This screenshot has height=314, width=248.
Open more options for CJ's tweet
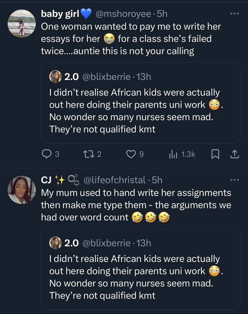point(234,180)
